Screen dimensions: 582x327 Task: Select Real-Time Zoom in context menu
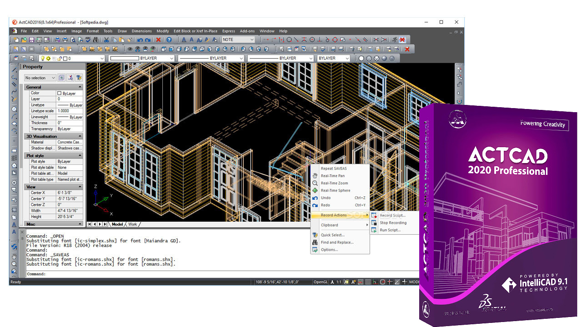pyautogui.click(x=340, y=183)
